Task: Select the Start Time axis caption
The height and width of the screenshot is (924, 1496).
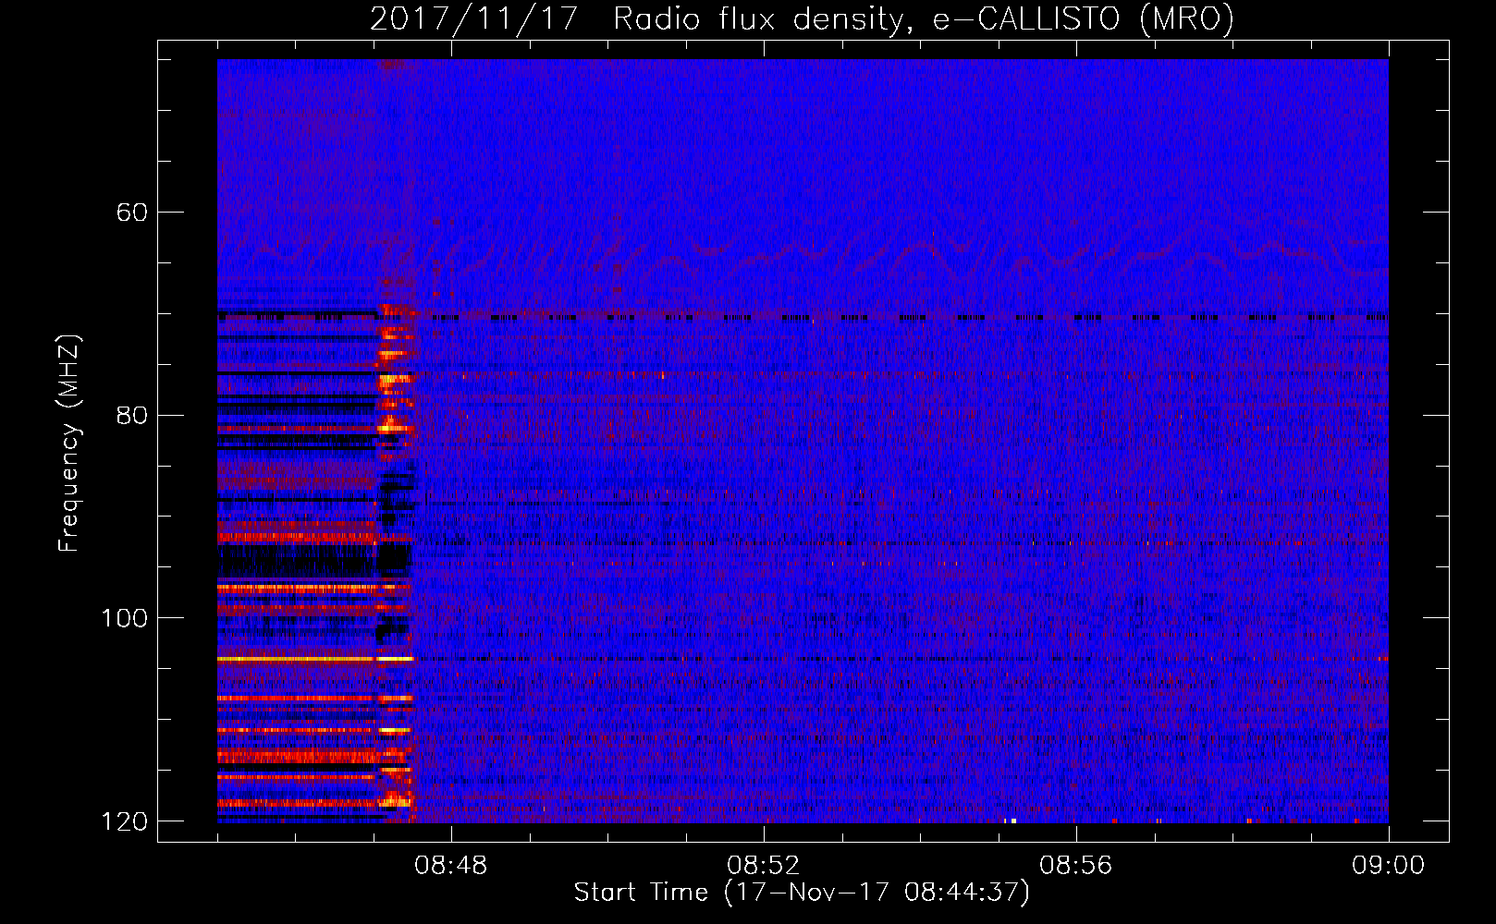Action: 802,893
